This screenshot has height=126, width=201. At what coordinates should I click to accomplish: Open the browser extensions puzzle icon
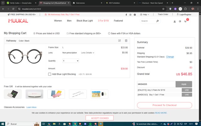(x=185, y=9)
